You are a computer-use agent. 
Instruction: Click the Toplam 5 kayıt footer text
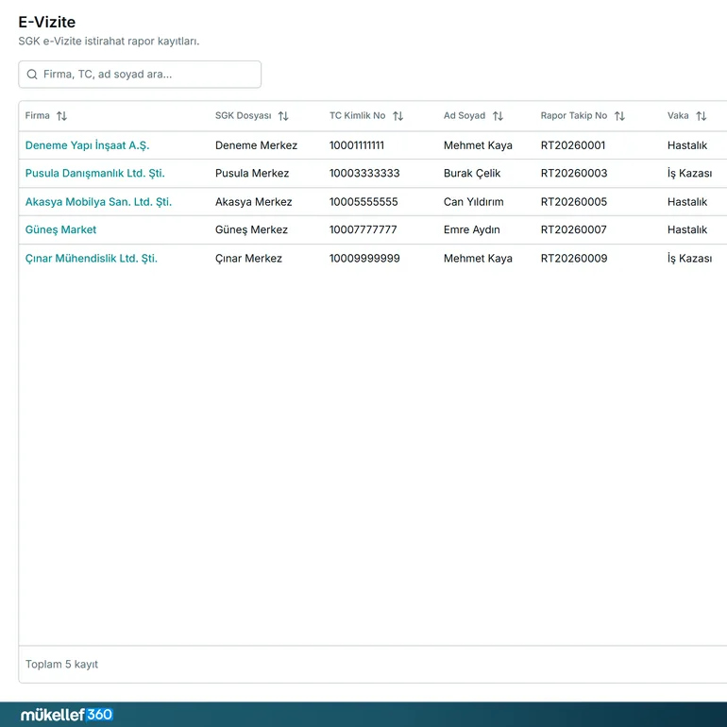61,664
